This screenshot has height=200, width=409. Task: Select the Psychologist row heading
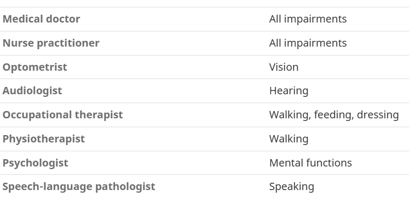[x=35, y=163]
